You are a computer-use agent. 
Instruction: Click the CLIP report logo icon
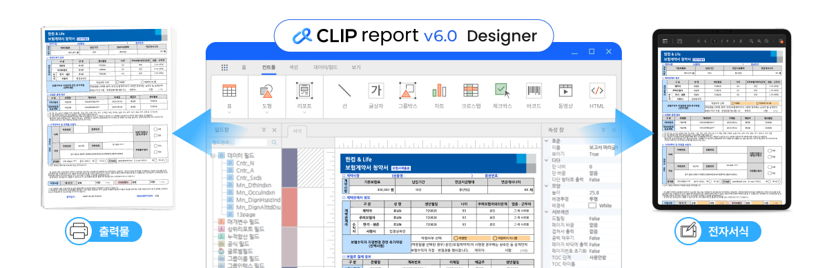point(303,36)
